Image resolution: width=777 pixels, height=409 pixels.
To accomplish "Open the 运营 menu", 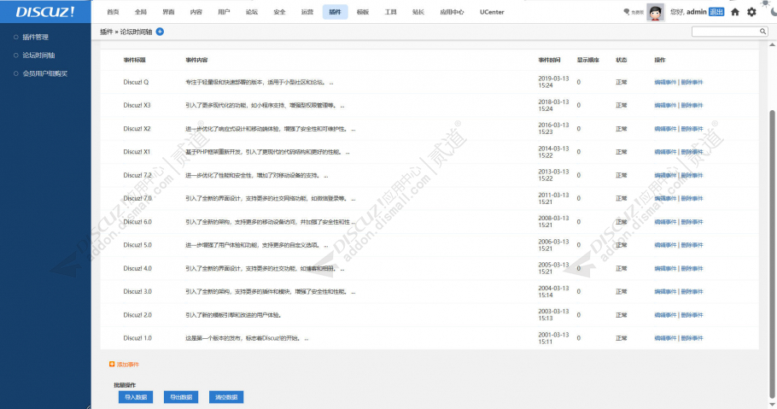I will pos(307,12).
